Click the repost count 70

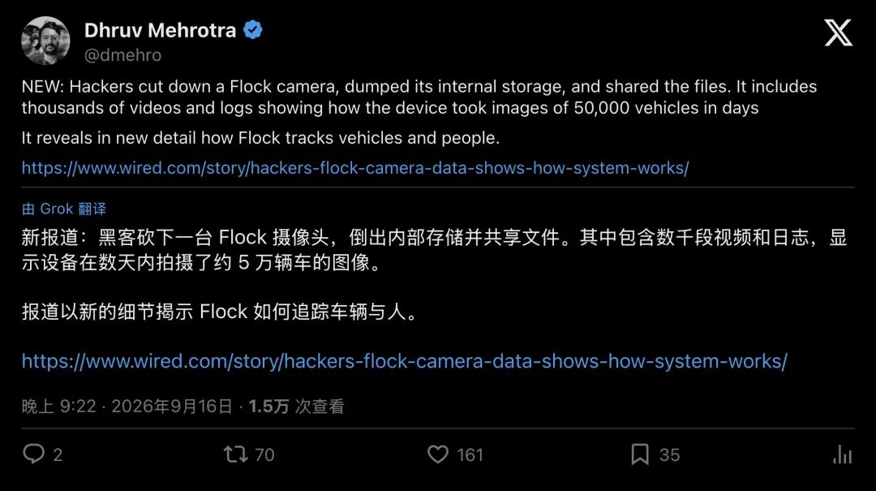pyautogui.click(x=264, y=454)
